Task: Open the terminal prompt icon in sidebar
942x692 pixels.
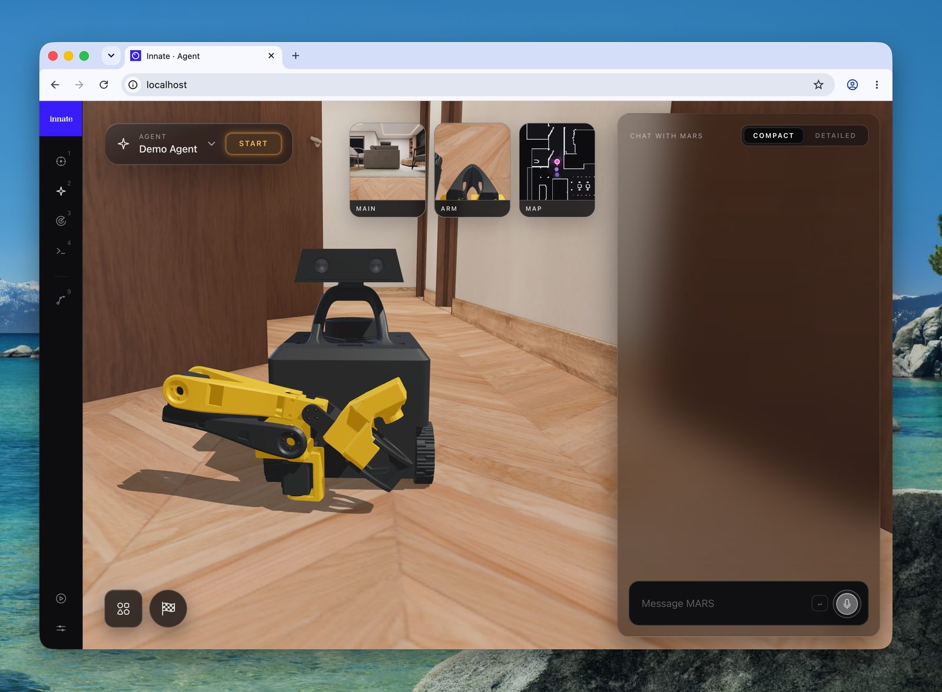Action: tap(61, 251)
